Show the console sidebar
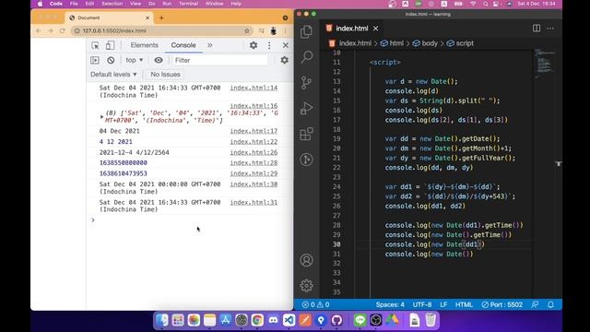590x332 pixels. point(95,60)
